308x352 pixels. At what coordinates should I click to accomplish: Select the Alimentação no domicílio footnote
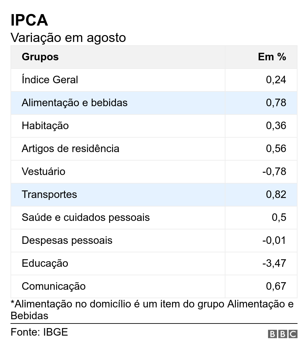(152, 310)
